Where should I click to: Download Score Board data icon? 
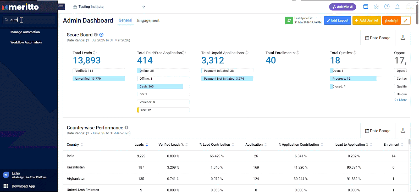pos(403,38)
